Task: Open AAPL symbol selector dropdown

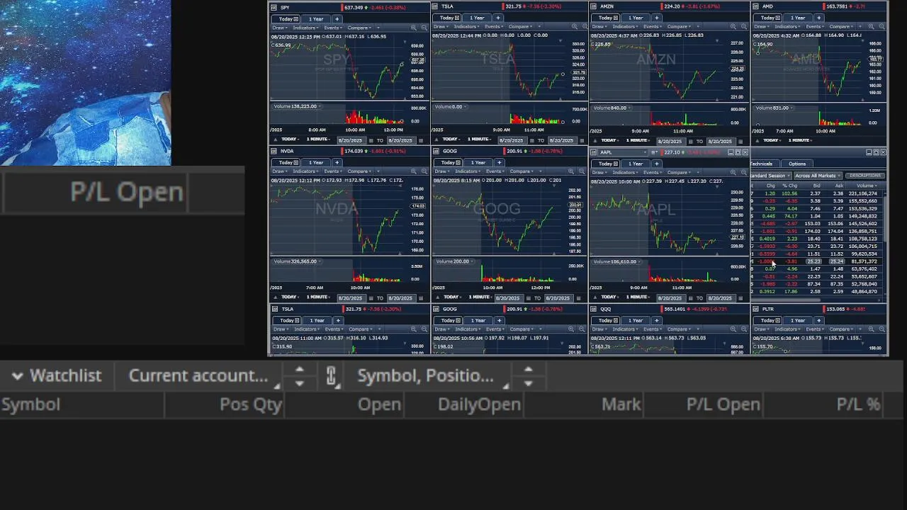Action: point(623,152)
